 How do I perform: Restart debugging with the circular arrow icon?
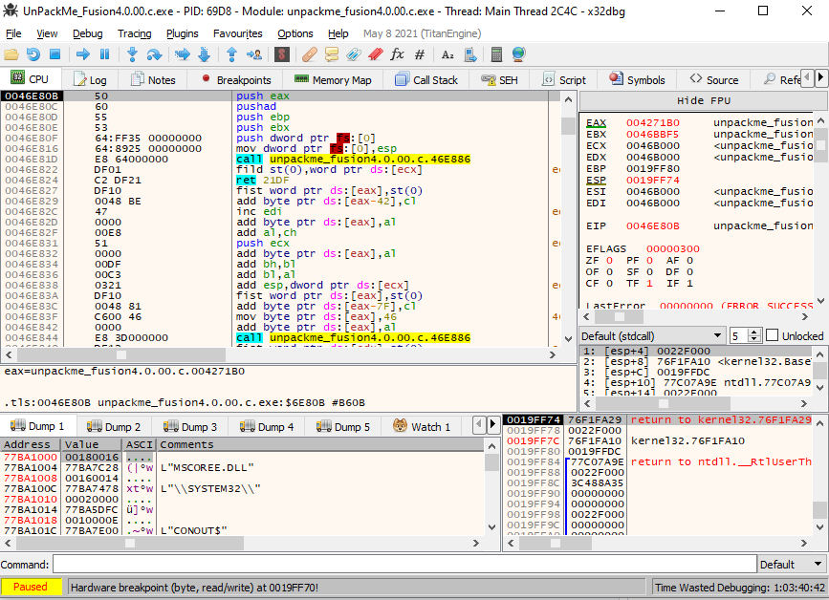[x=33, y=54]
